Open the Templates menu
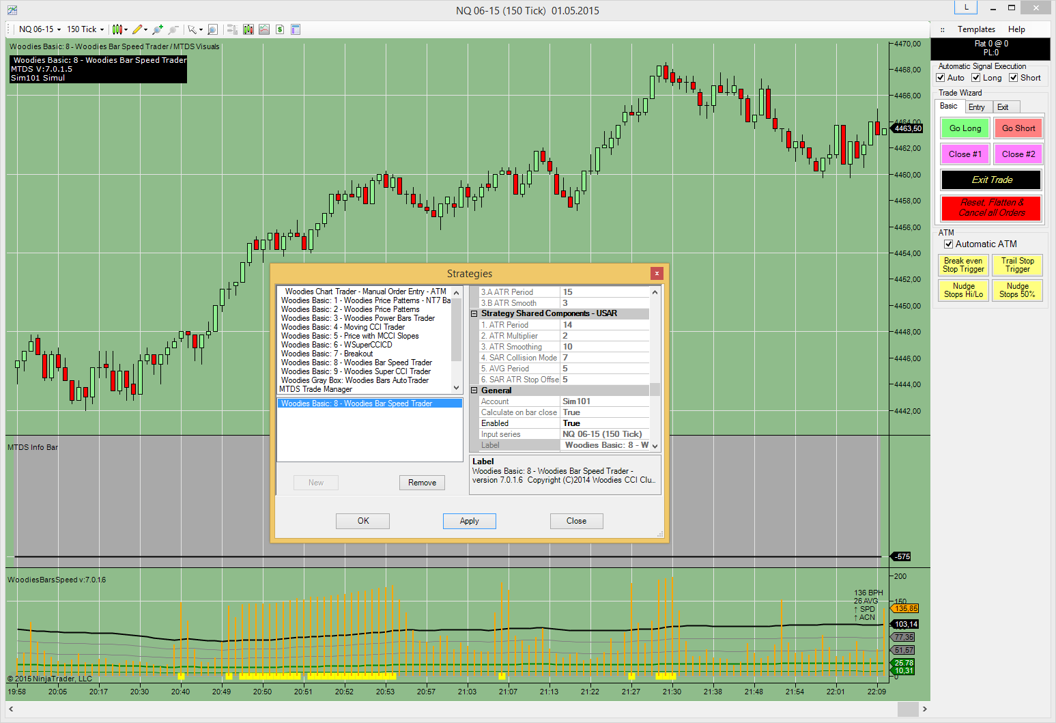This screenshot has width=1056, height=723. coord(976,29)
